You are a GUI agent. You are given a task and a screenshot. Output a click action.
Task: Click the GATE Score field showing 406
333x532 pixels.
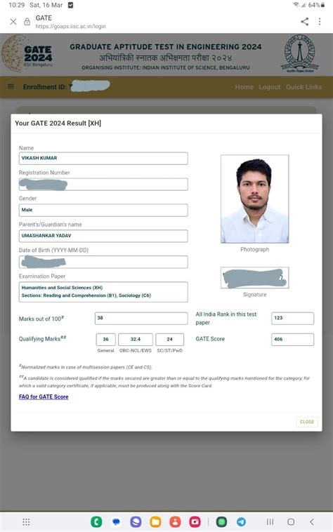(293, 339)
